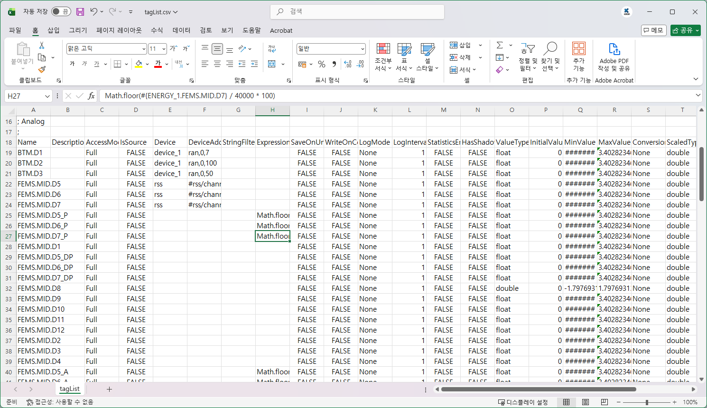Expand the number format dropdown (일반)

point(363,49)
